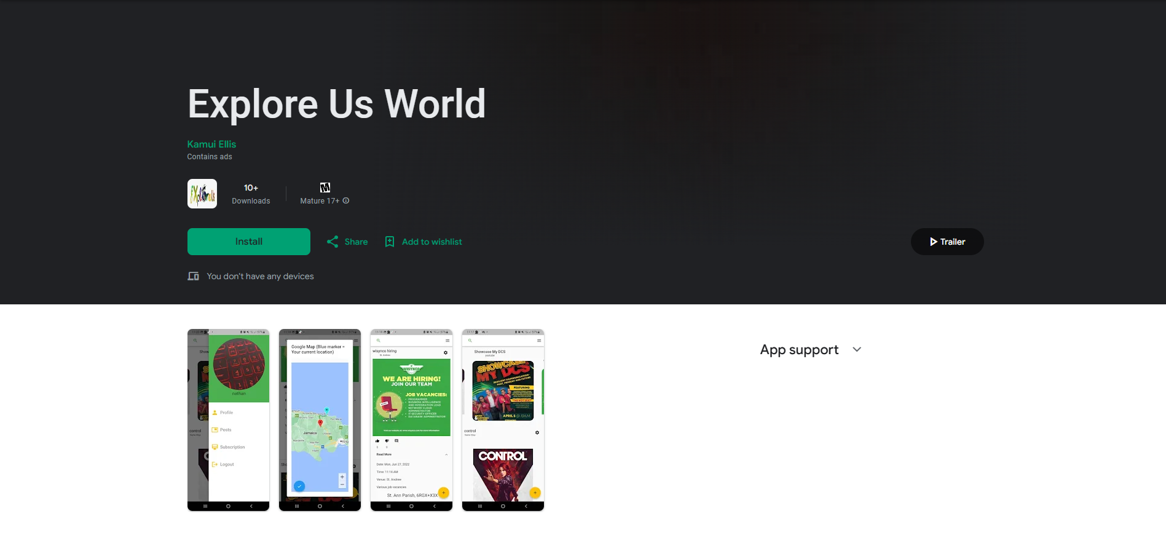This screenshot has width=1166, height=538.
Task: Open the profile menu screenshot thumbnail
Action: [x=228, y=420]
